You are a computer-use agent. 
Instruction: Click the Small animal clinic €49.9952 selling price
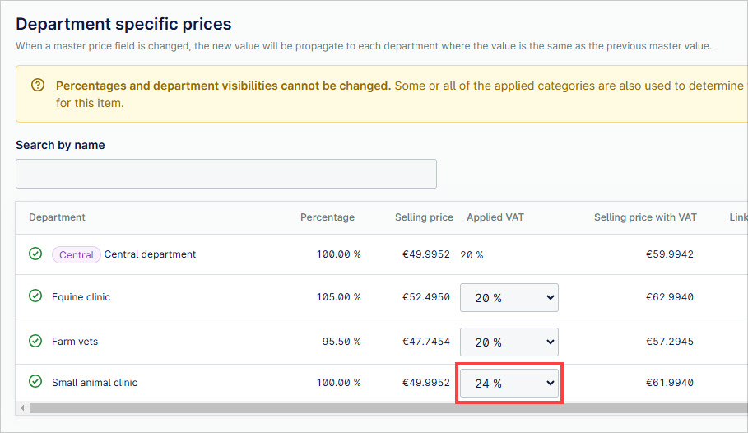[x=426, y=383]
